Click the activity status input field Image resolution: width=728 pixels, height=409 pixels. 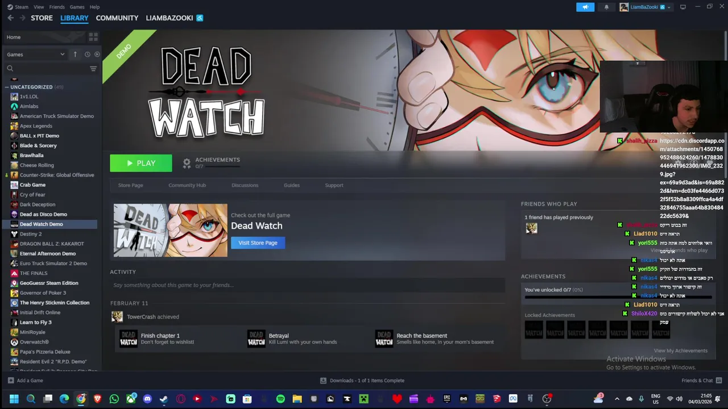click(307, 285)
